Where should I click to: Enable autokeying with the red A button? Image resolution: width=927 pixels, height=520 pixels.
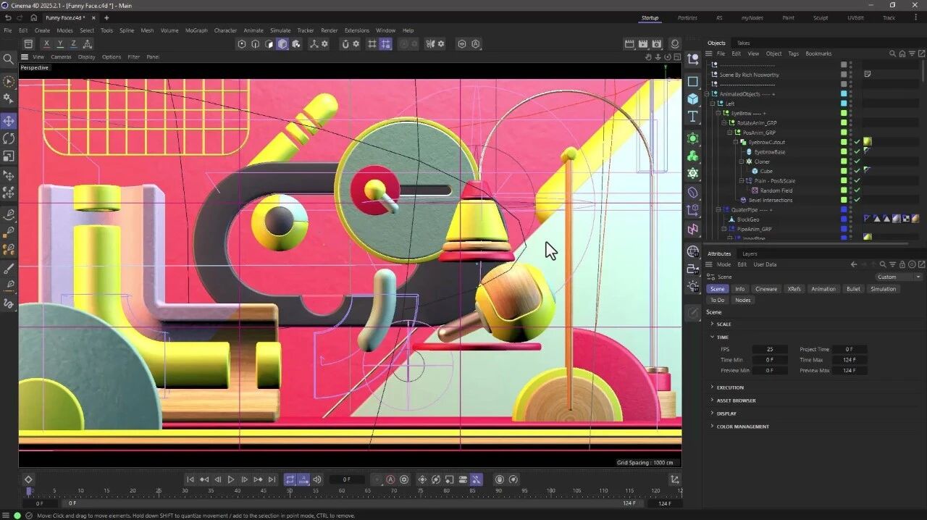[390, 479]
